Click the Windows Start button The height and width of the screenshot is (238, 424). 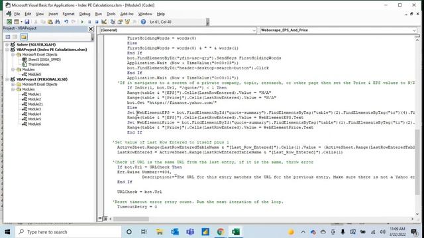click(7, 232)
